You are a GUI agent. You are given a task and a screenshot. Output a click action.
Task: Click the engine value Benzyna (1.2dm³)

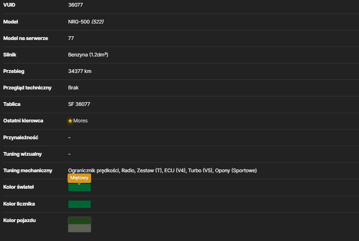[88, 55]
